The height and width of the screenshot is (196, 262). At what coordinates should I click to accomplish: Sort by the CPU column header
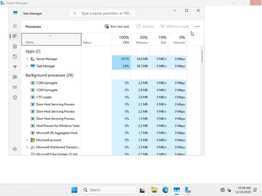point(121,39)
